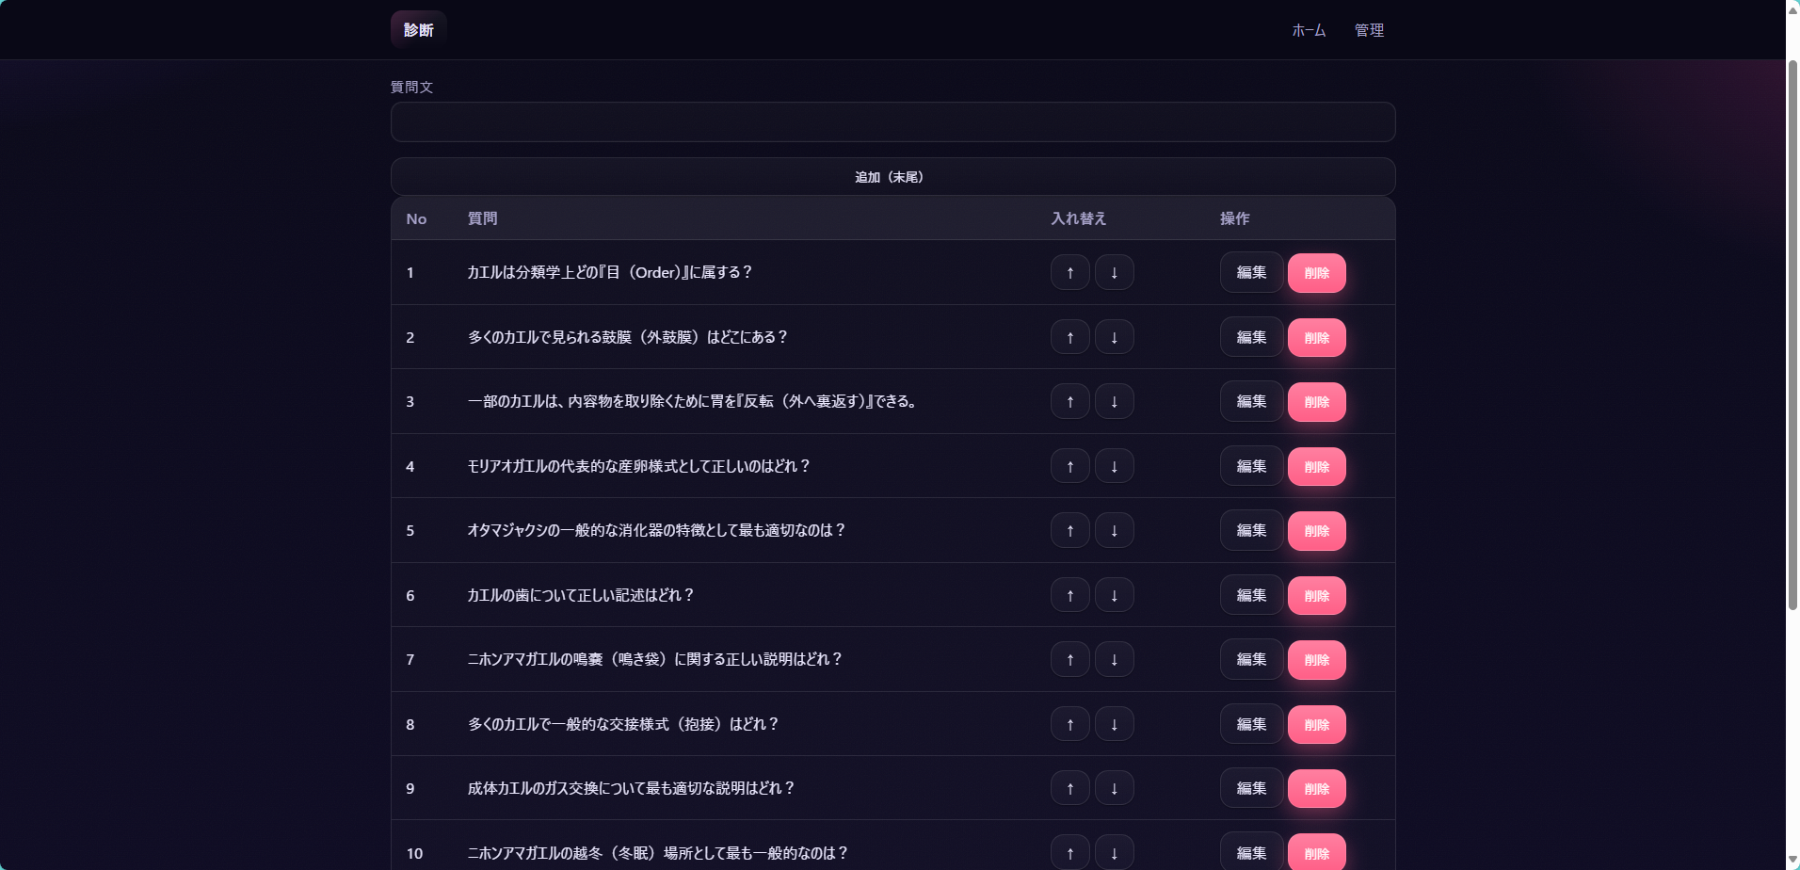Move question 10 up with arrow
The width and height of the screenshot is (1800, 870).
(1069, 853)
